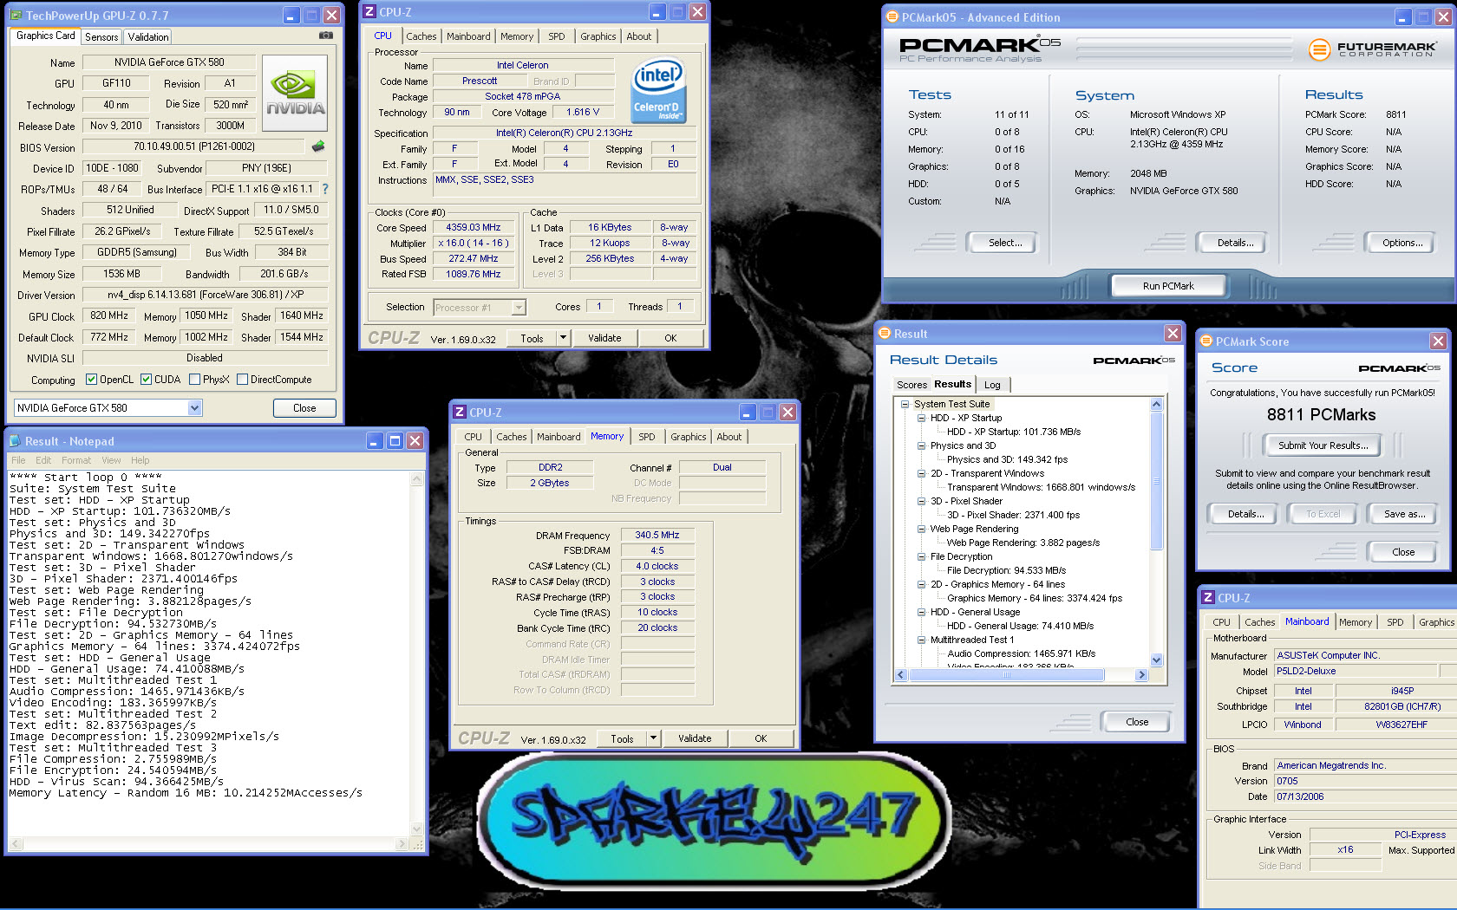
Task: Click the PCMark05 Advanced Edition title bar icon
Action: (x=892, y=17)
